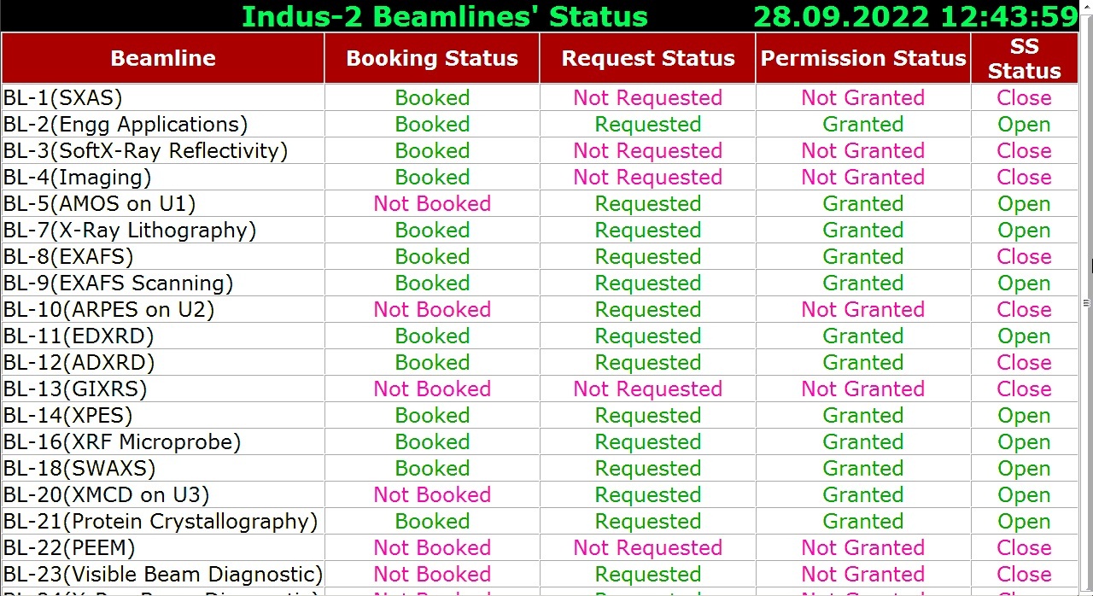Screen dimensions: 1093x596
Task: Click Not Requested status for BL-13(GIXRS)
Action: point(648,389)
